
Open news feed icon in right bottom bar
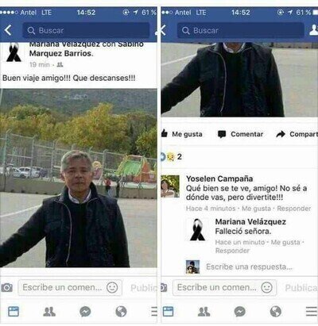click(x=168, y=312)
